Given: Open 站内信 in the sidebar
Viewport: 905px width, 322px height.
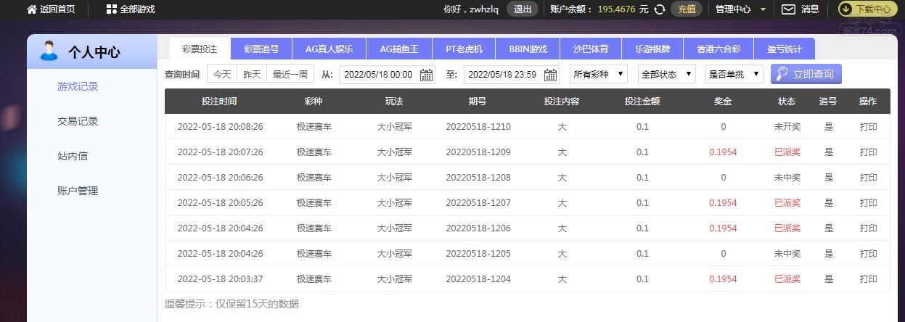Looking at the screenshot, I should tap(73, 156).
